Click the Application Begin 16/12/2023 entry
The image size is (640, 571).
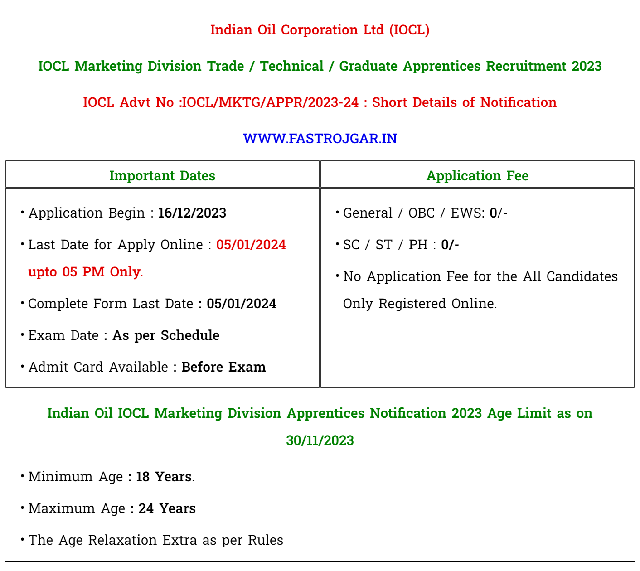point(127,213)
